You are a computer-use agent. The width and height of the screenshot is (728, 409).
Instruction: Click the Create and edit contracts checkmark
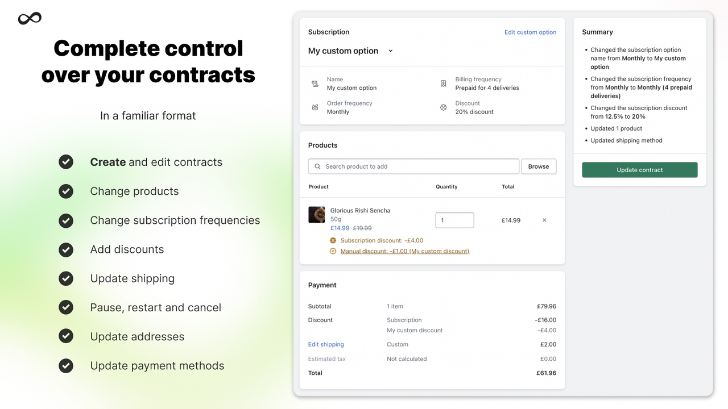click(x=66, y=161)
